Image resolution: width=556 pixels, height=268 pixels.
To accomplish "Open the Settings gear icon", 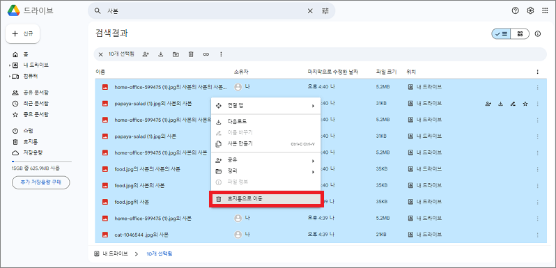I will (x=530, y=10).
